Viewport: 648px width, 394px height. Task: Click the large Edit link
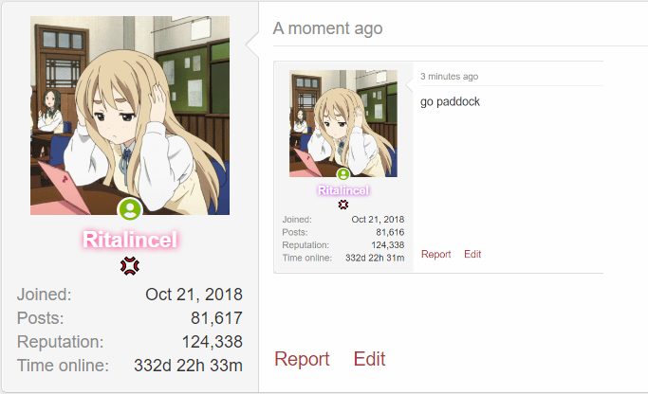[x=369, y=359]
